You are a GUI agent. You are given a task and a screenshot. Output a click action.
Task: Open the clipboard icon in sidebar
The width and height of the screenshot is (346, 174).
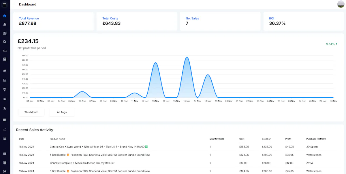(x=5, y=162)
